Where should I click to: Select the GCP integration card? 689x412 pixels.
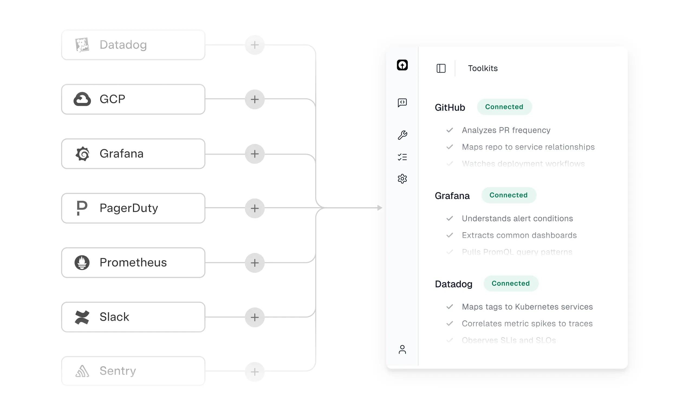tap(133, 99)
